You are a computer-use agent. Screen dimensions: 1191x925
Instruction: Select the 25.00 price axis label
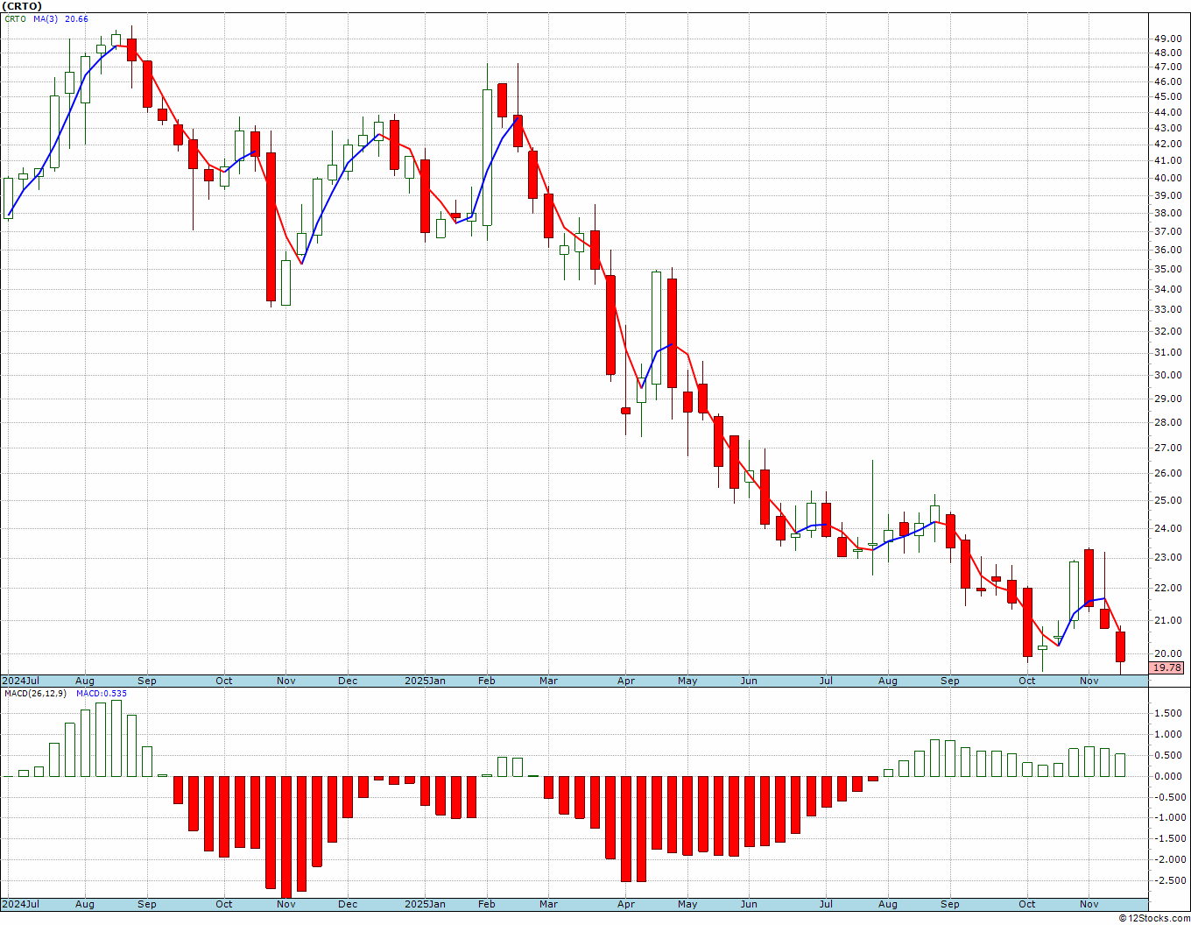click(x=1167, y=500)
